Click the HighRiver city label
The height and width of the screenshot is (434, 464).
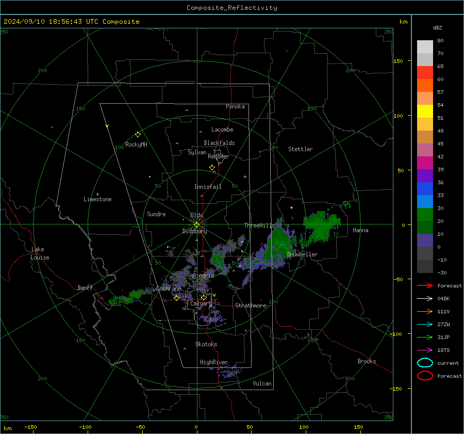tap(214, 363)
